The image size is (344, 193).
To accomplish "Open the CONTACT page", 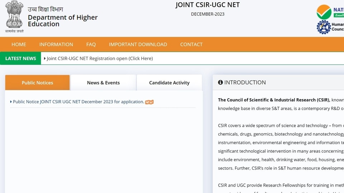I will pos(191,44).
